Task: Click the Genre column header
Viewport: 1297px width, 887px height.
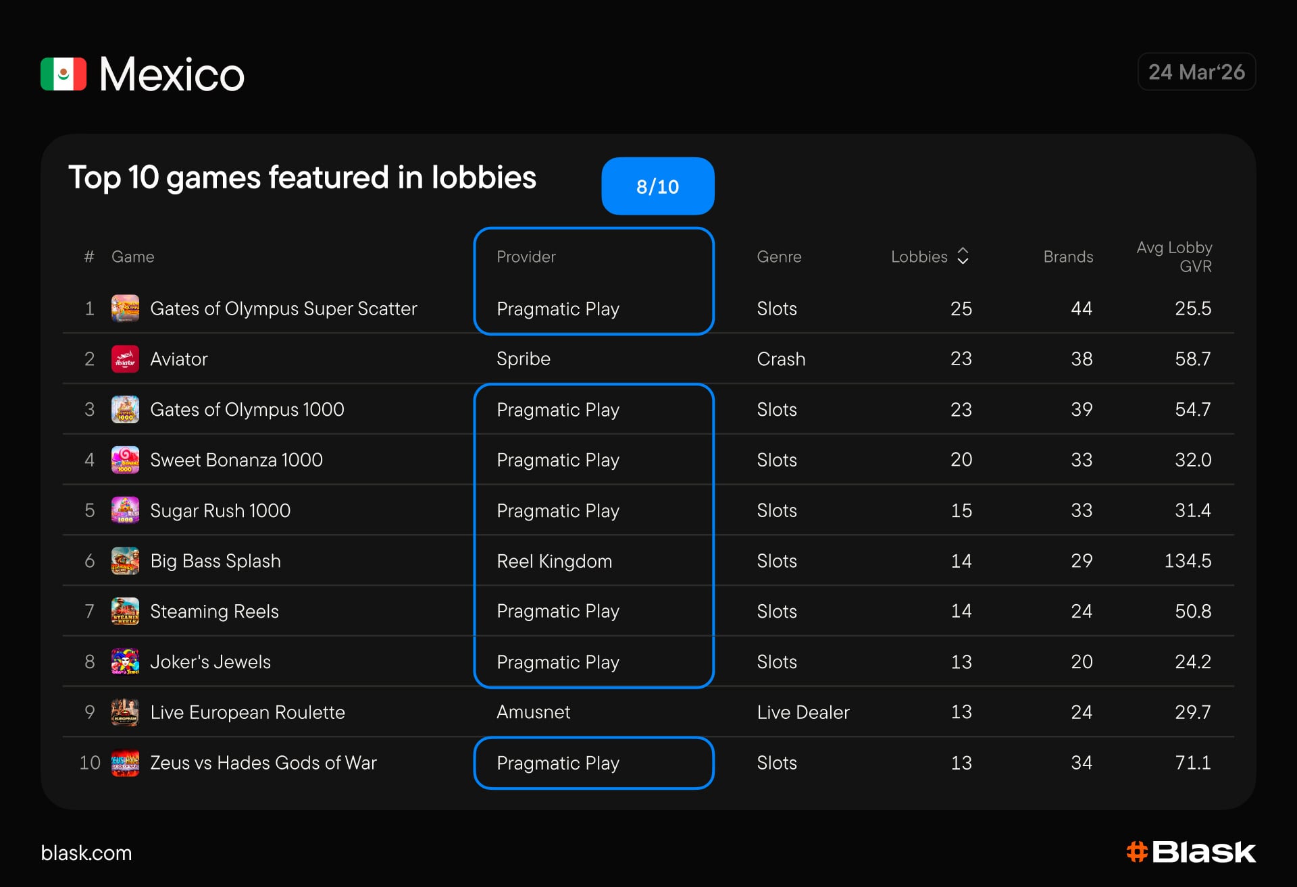Action: click(x=779, y=257)
